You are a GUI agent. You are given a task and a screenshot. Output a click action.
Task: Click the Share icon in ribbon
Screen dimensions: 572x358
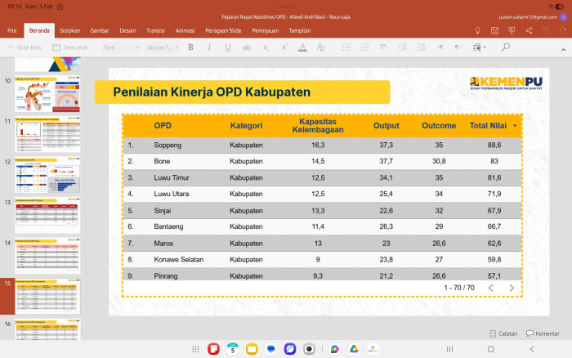point(529,30)
